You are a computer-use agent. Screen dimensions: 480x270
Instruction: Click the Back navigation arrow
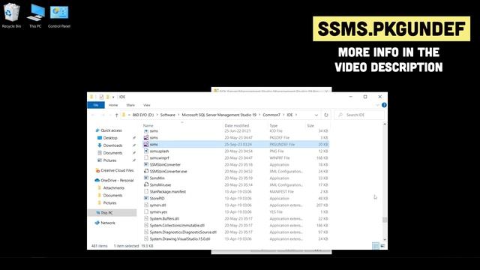coord(93,115)
